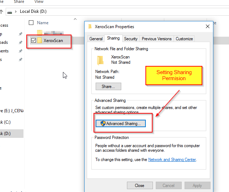Screen dimensions: 229x192
Task: Toggle the select-all checkbox beside Name
Action: [31, 23]
